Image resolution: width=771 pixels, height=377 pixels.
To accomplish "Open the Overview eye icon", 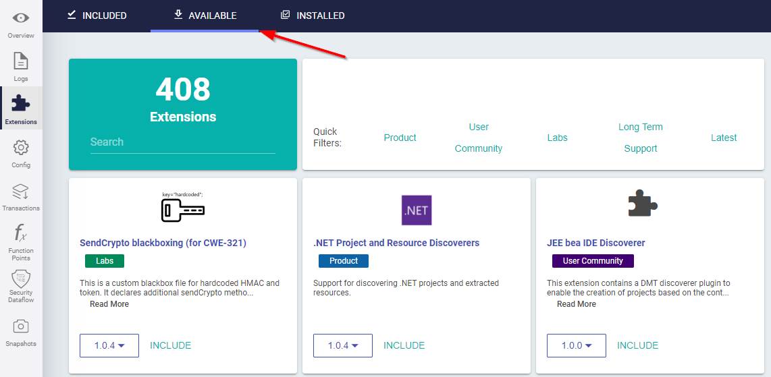I will click(x=21, y=18).
